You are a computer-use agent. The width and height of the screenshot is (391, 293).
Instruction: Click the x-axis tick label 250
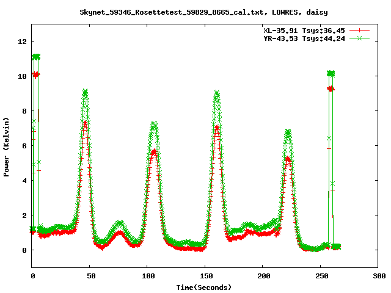click(x=321, y=276)
